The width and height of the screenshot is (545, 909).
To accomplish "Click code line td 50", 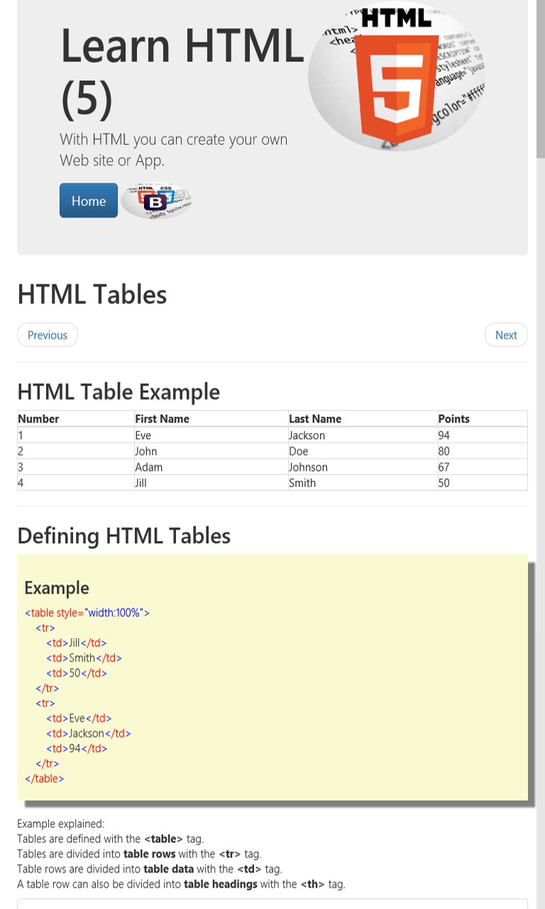I will point(77,673).
